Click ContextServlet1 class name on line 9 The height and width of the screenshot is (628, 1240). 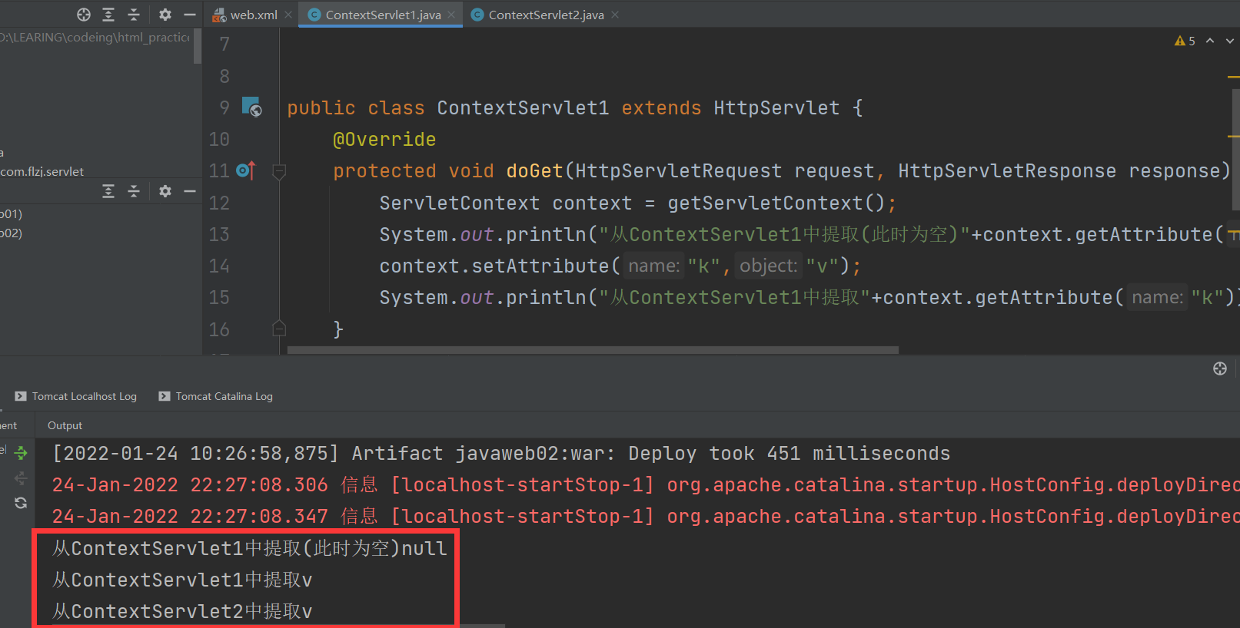pos(523,108)
